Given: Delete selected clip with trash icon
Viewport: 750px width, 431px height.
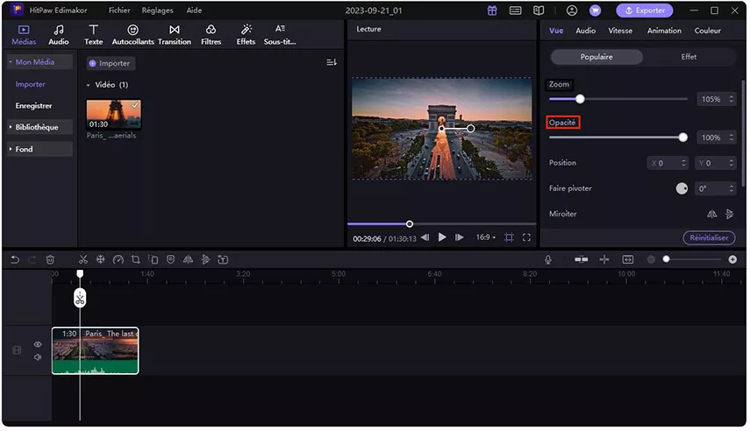Looking at the screenshot, I should (50, 260).
